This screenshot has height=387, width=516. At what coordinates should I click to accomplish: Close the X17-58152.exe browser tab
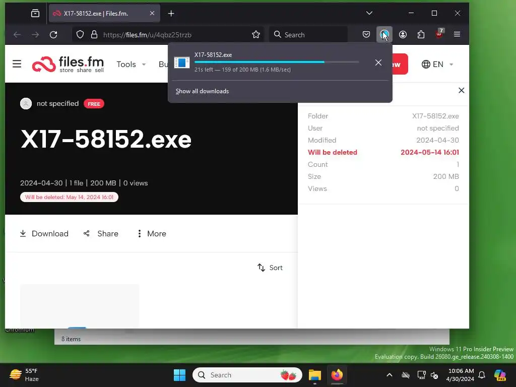(x=152, y=14)
